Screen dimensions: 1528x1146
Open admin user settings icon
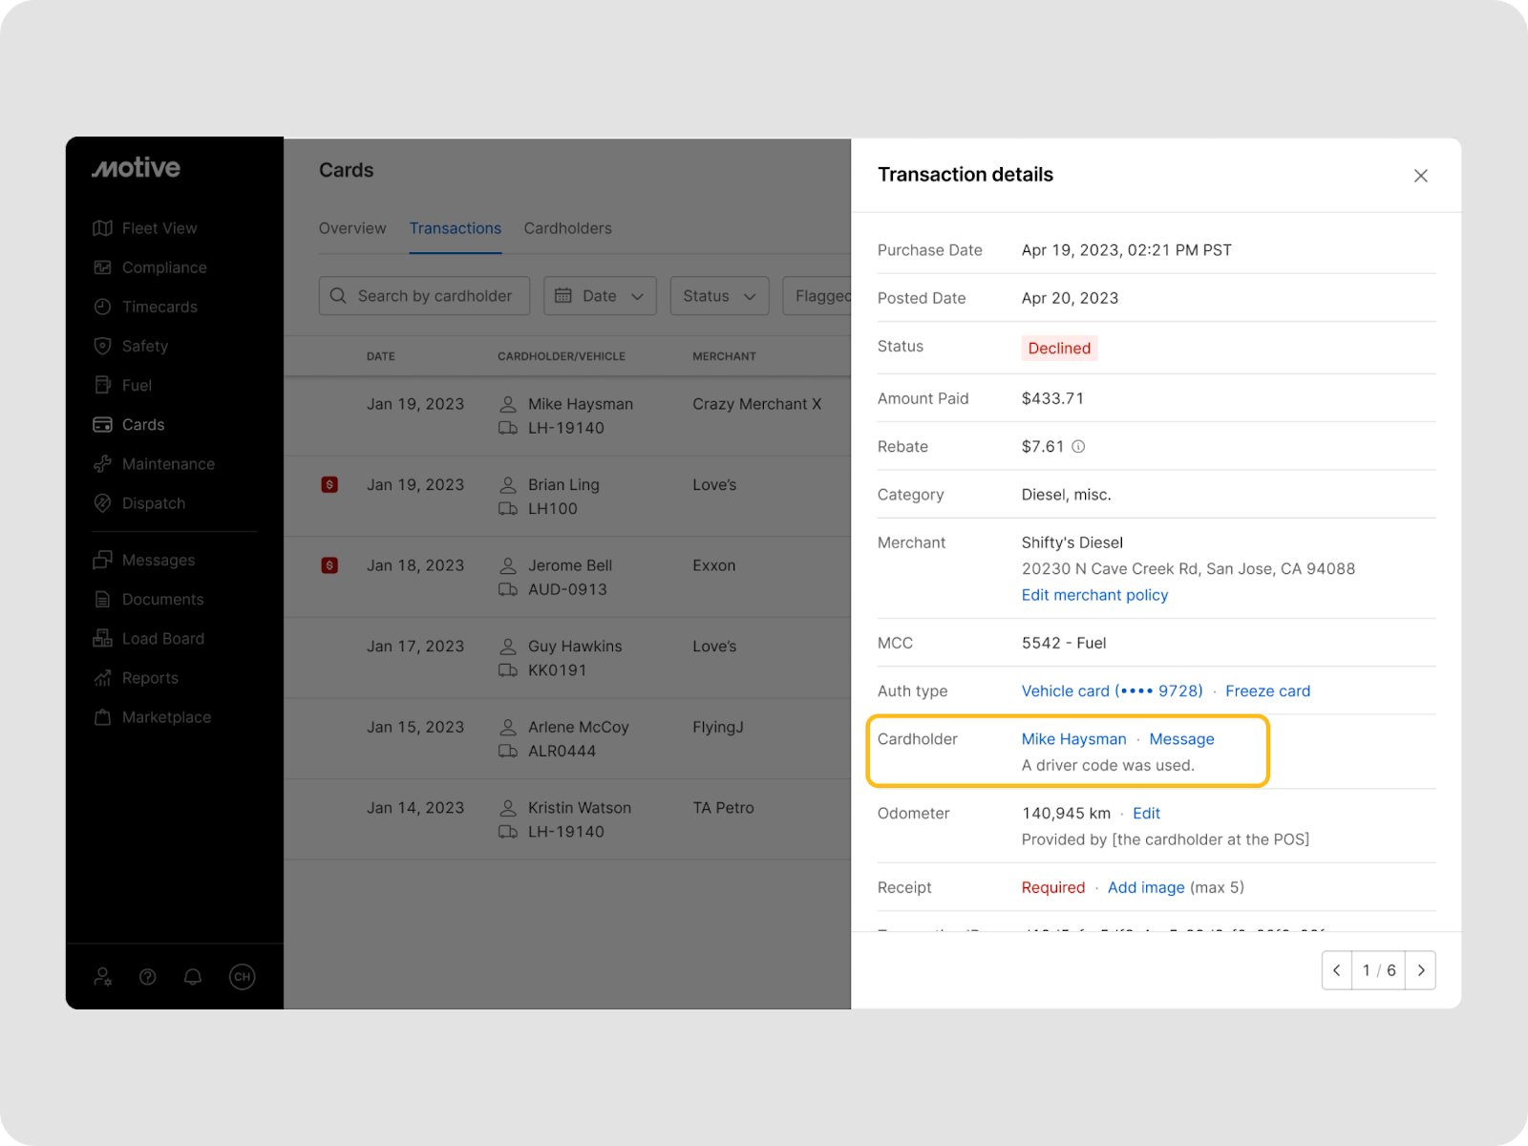pos(102,976)
